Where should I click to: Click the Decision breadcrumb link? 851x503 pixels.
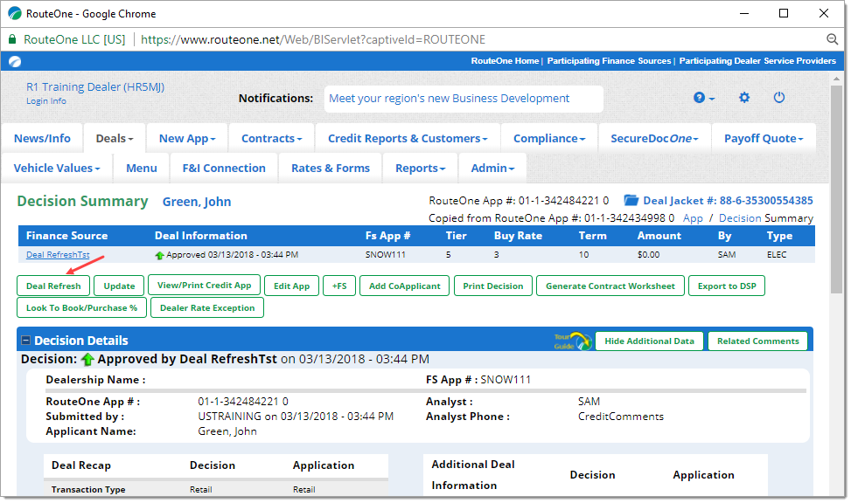(x=740, y=218)
